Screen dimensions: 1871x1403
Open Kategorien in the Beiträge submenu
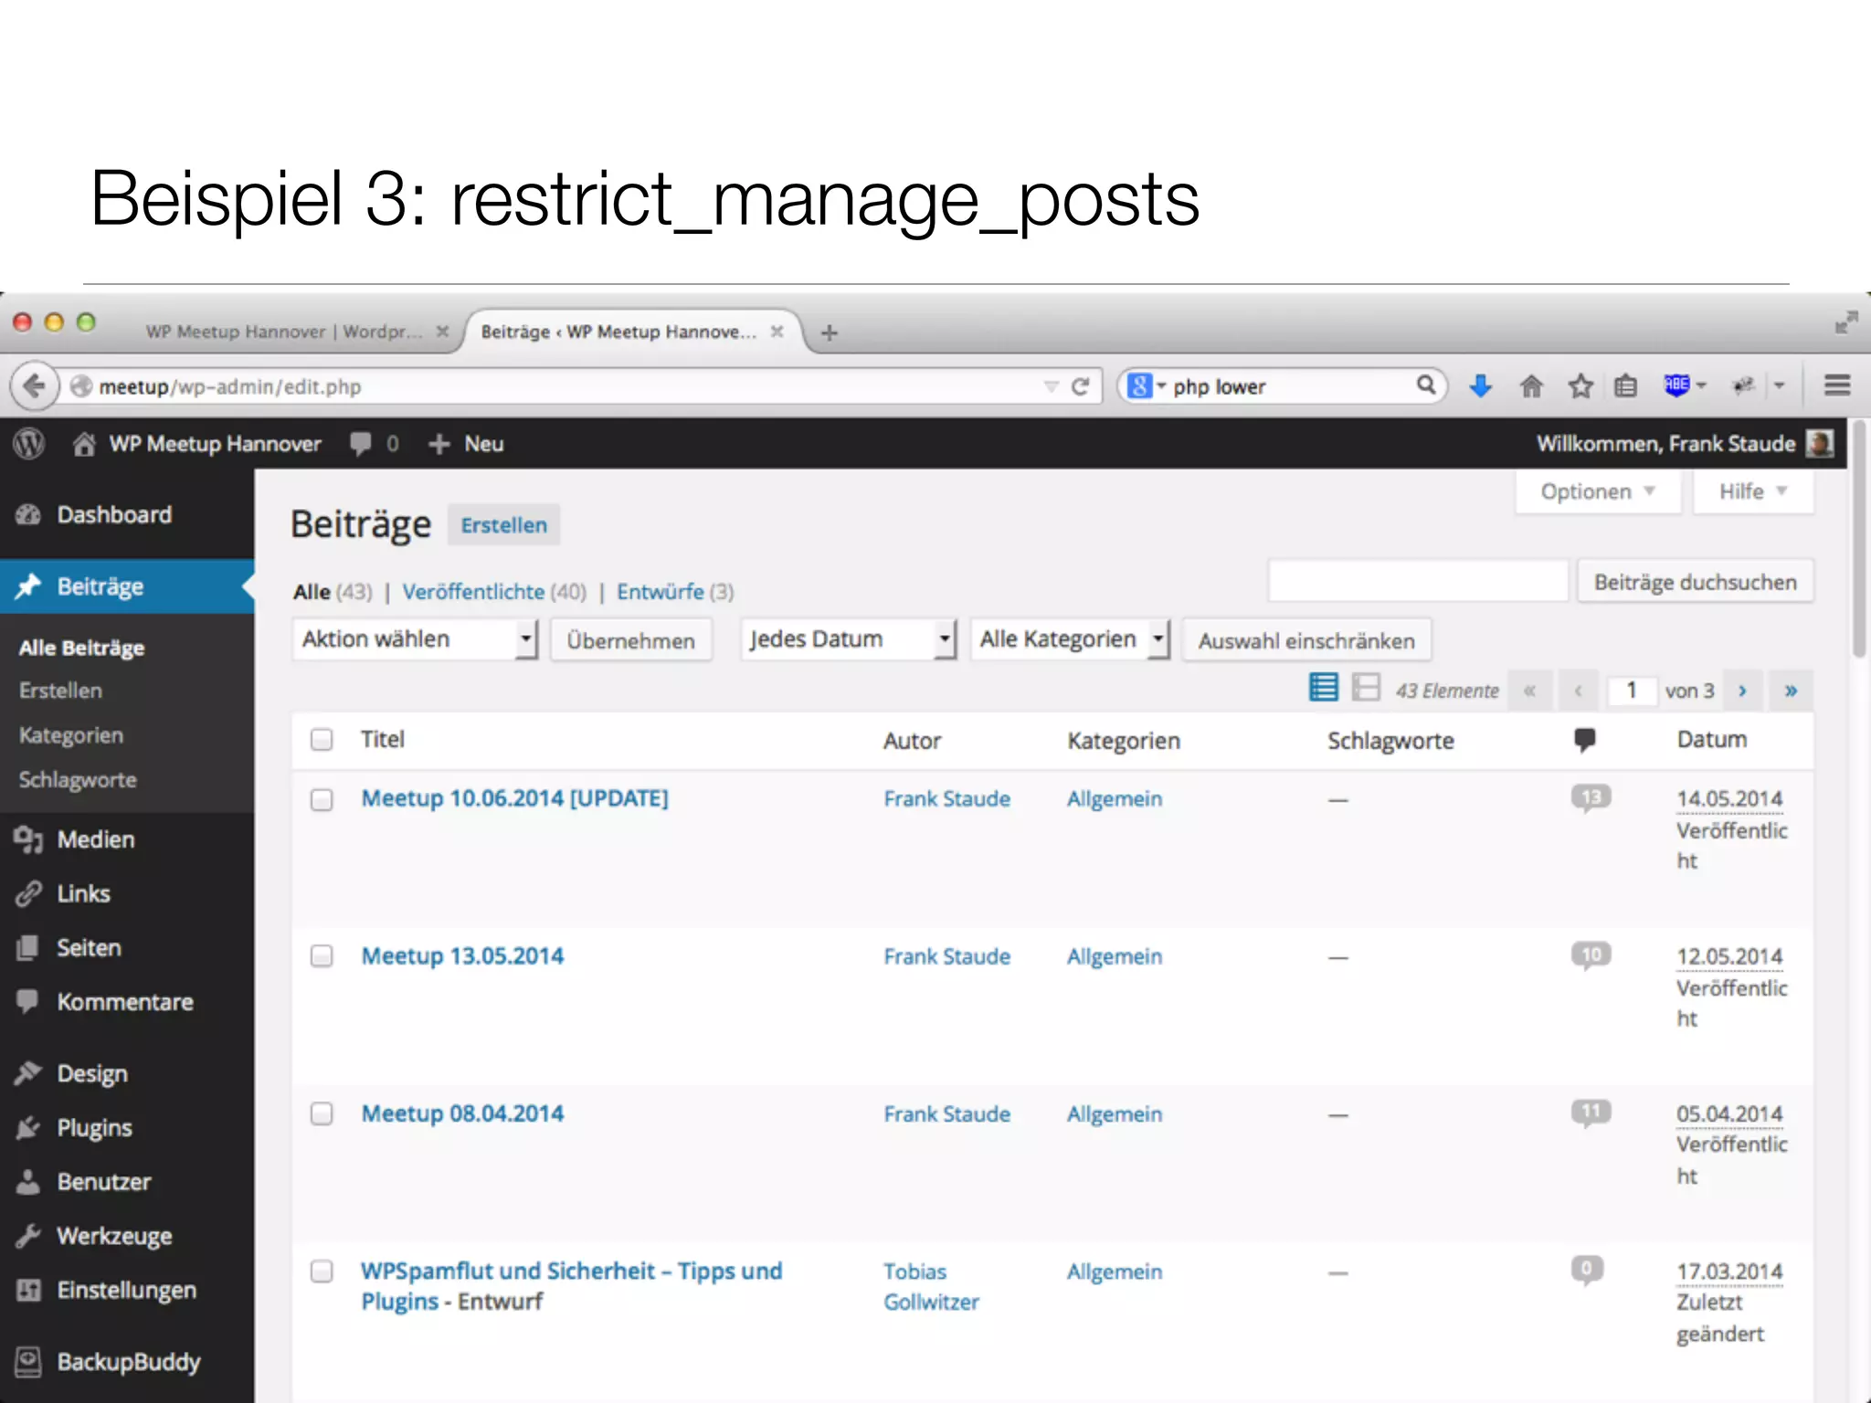tap(71, 735)
